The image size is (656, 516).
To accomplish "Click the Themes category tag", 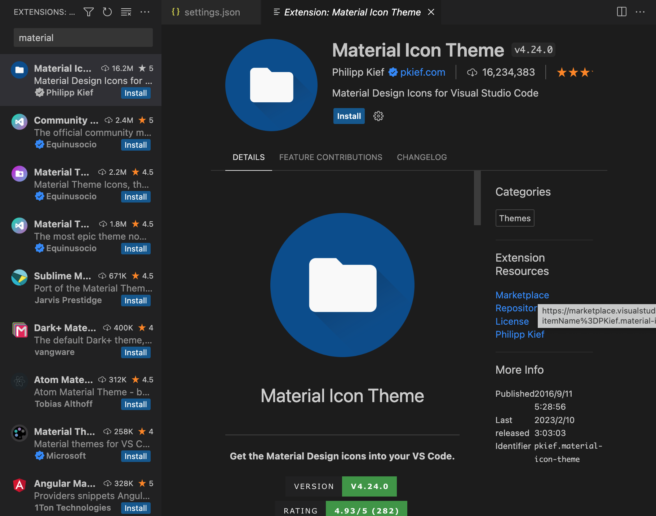I will [x=515, y=218].
